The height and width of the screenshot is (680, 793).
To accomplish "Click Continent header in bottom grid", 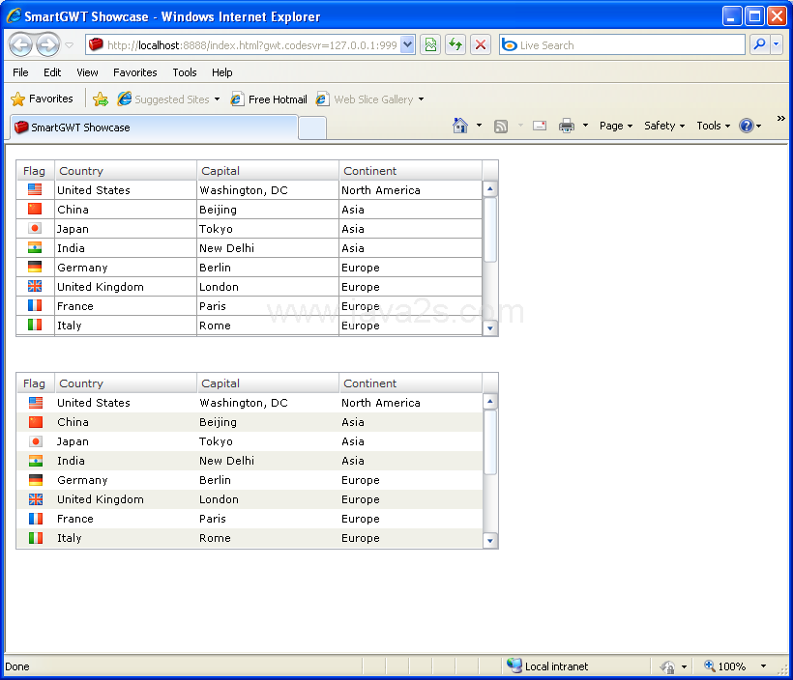I will (x=410, y=383).
